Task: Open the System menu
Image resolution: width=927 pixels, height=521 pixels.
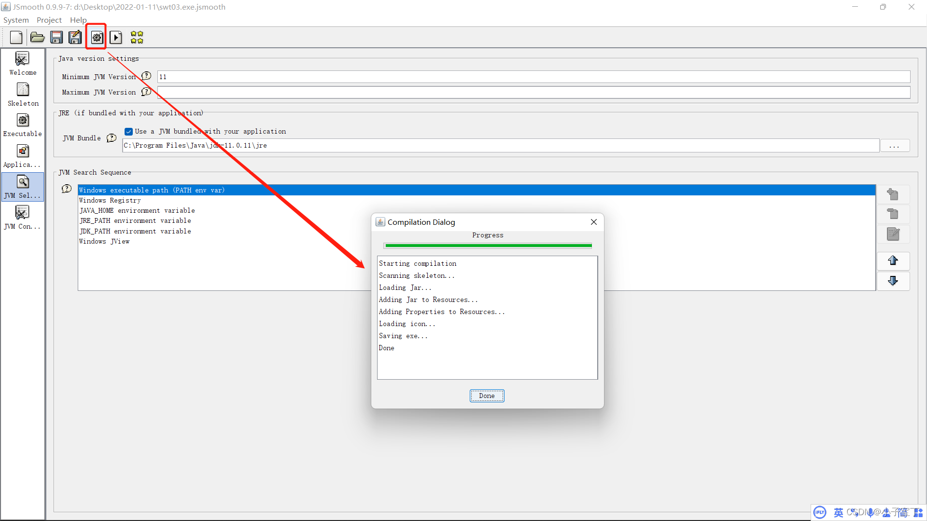Action: tap(16, 20)
